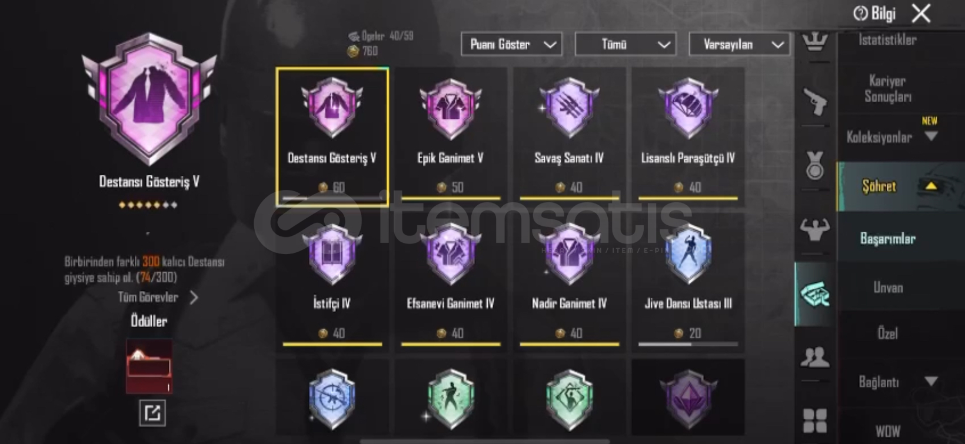Viewport: 965px width, 444px height.
Task: Select the pistol weapon icon in sidebar
Action: pos(815,102)
